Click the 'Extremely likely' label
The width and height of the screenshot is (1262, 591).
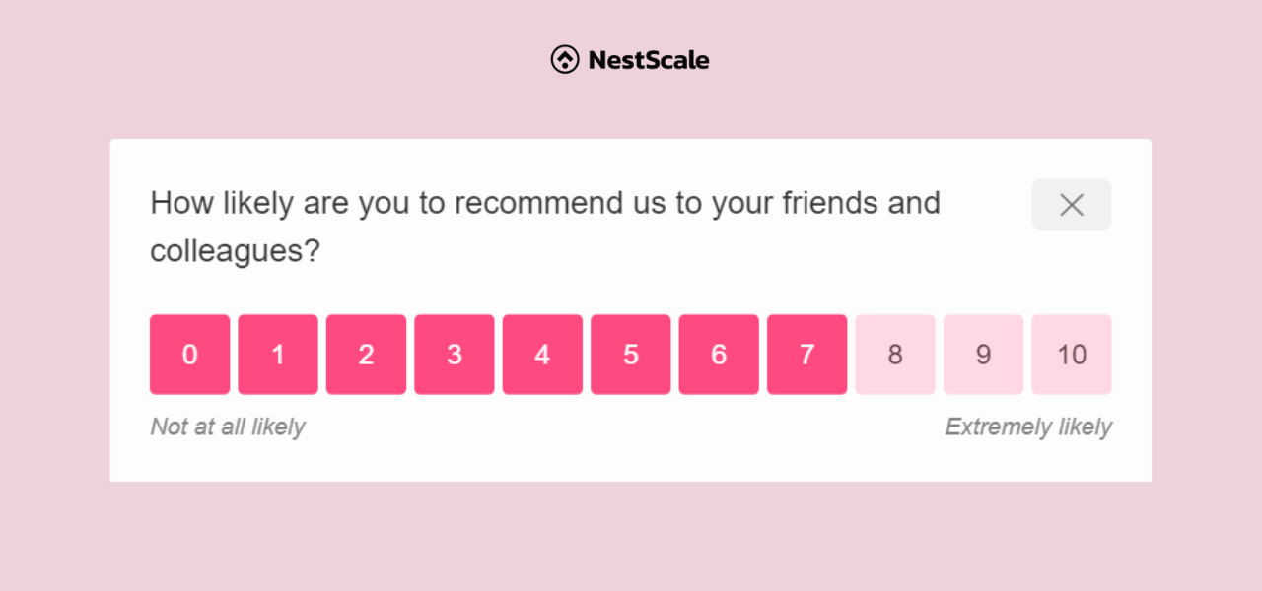[x=1028, y=427]
